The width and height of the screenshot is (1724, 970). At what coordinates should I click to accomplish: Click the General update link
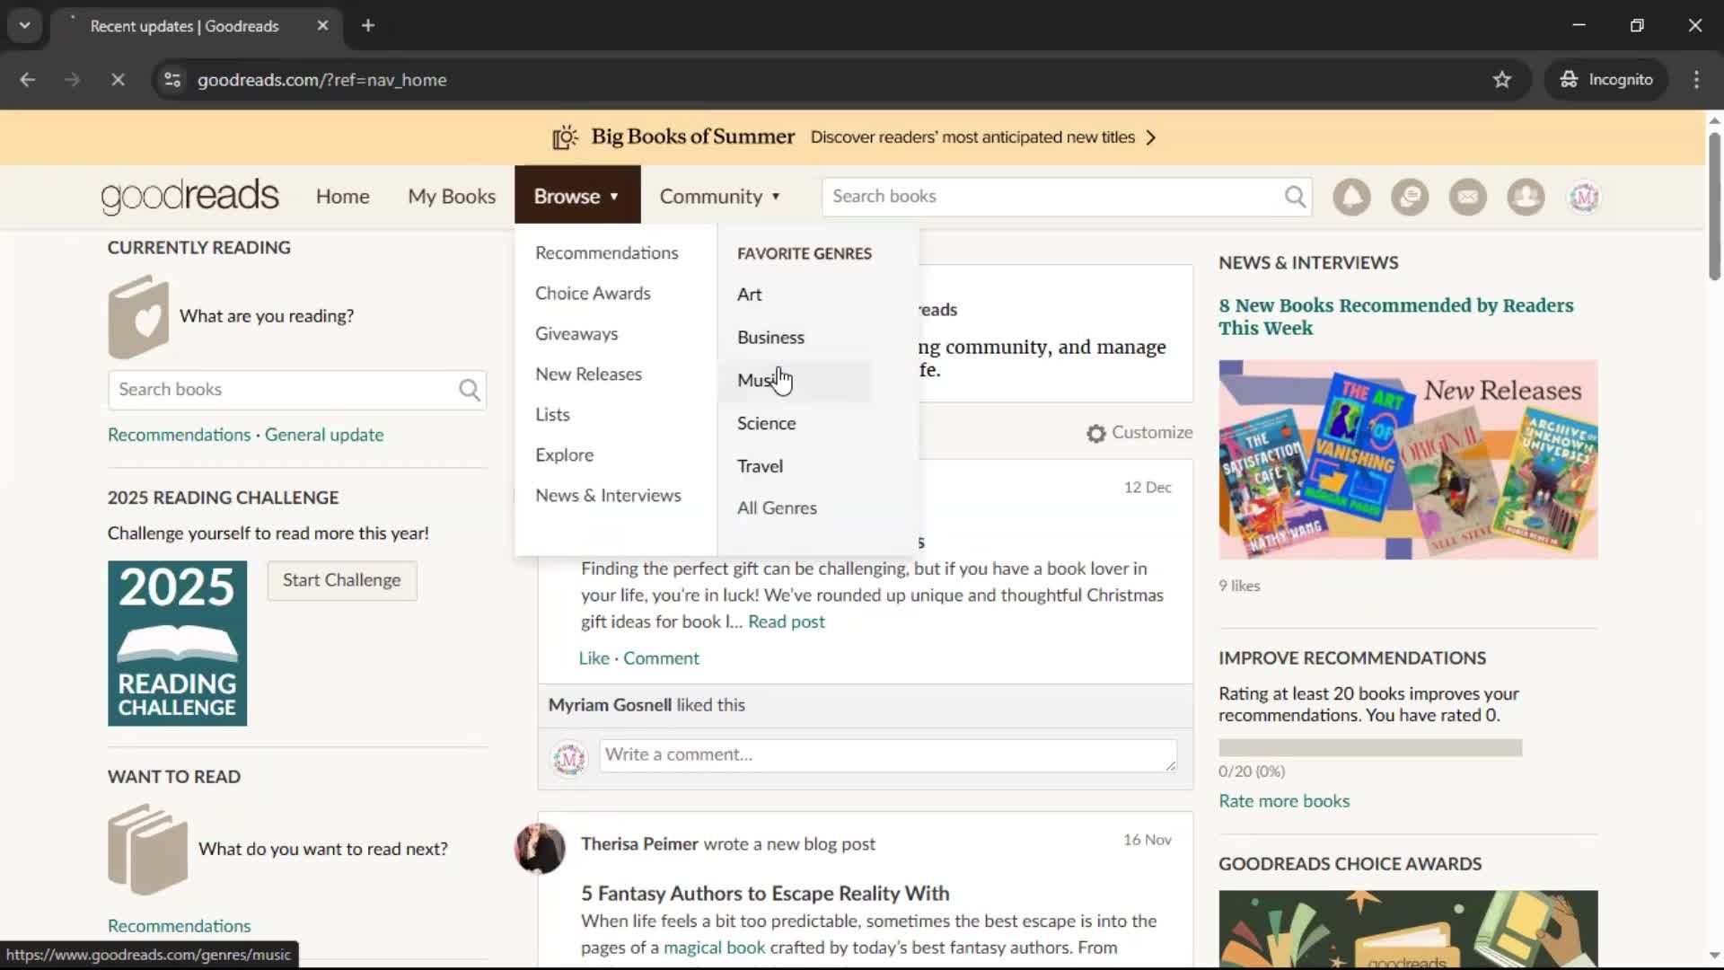tap(324, 435)
